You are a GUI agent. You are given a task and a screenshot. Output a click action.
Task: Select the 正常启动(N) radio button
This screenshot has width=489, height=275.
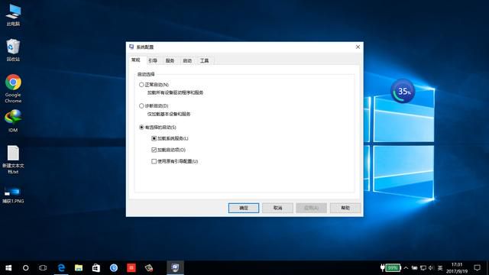(141, 85)
